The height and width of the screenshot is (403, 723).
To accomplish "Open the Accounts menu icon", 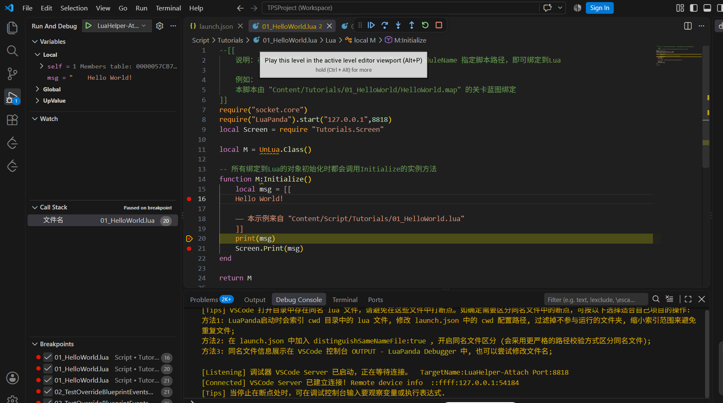I will point(13,378).
